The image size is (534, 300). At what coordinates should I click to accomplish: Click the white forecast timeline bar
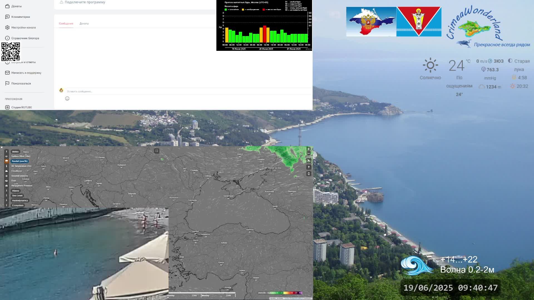click(202, 293)
